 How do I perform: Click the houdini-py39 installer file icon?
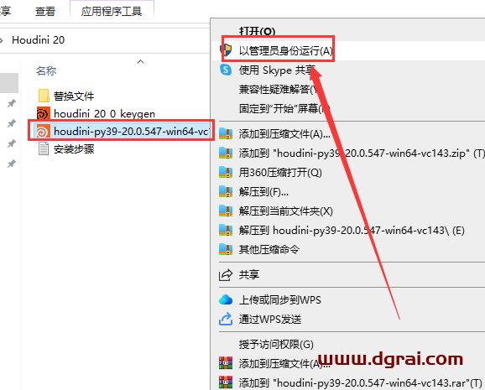(43, 131)
